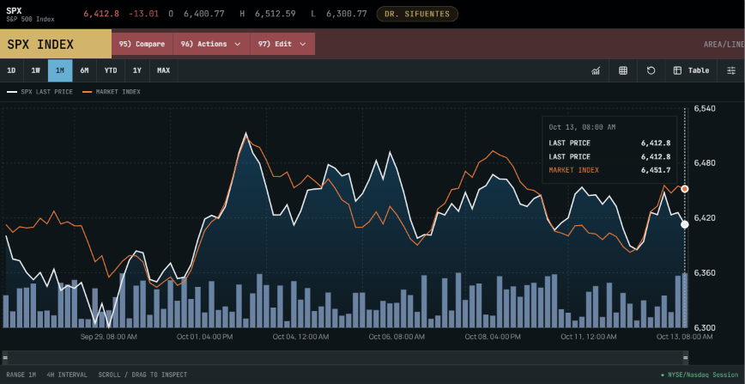Click the SCROLL / DRAG TO INSPECT hint
Screen dimensions: 745x384
tap(142, 375)
